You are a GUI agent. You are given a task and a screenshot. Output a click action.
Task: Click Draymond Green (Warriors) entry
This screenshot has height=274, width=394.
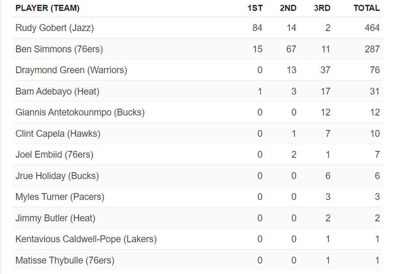click(x=71, y=70)
